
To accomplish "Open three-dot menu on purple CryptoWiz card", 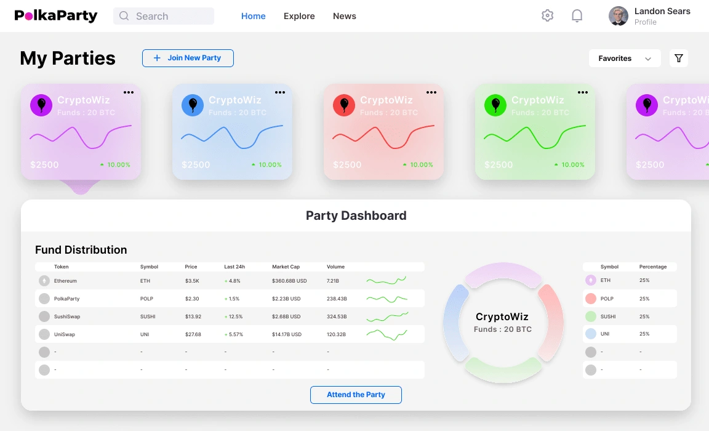I will [x=129, y=92].
